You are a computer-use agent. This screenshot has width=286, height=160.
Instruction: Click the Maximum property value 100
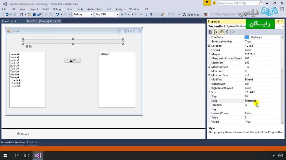[x=247, y=63]
